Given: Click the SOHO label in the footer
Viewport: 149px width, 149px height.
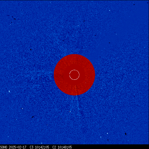Looking at the screenshot, I should point(3,147).
